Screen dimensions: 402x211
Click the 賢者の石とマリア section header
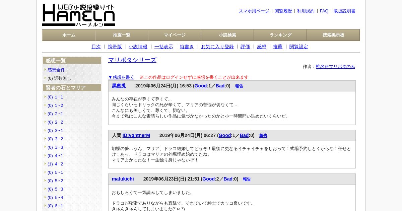click(72, 88)
